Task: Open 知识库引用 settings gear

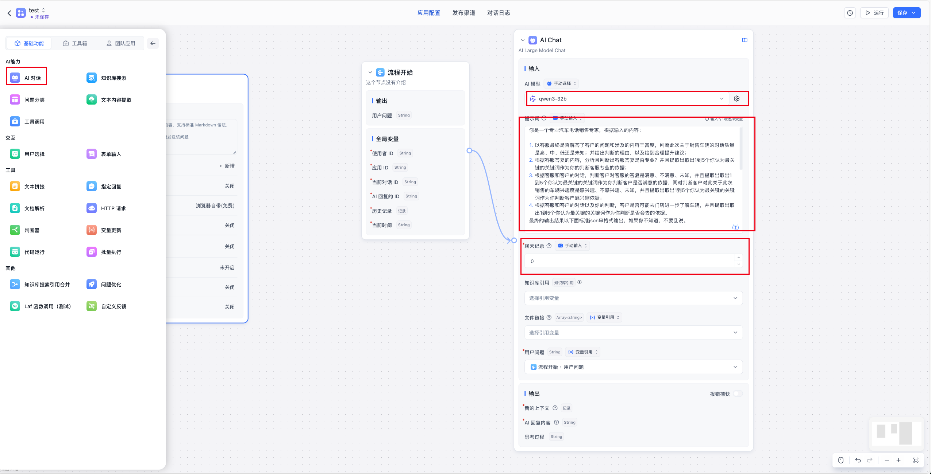Action: pos(579,282)
